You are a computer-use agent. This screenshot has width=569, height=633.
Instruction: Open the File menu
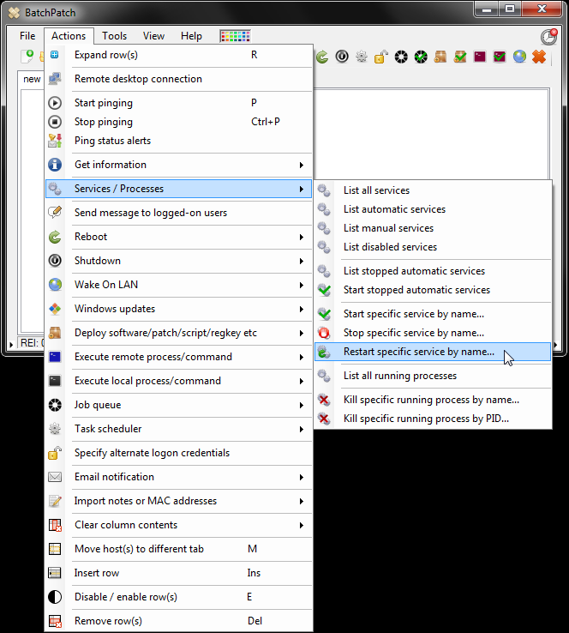(x=27, y=36)
